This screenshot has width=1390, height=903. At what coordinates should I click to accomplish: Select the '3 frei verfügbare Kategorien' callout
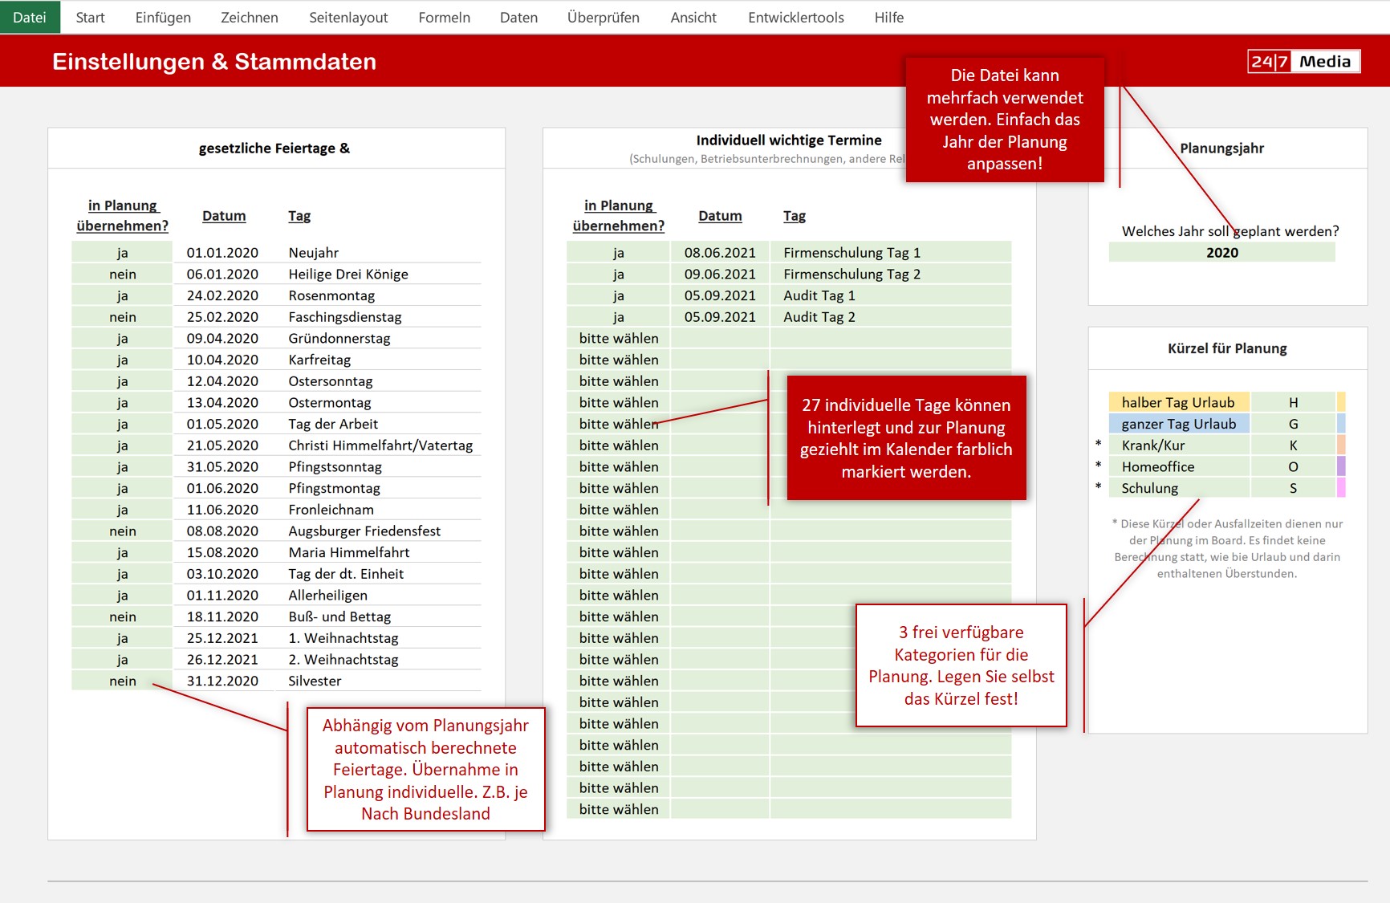coord(961,665)
